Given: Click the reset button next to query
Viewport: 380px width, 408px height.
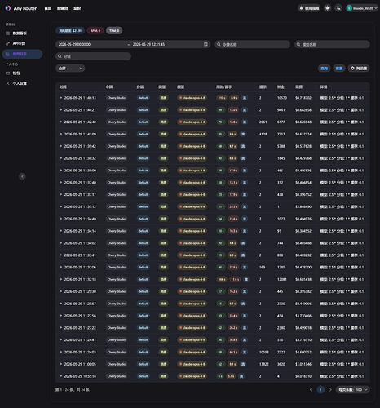Looking at the screenshot, I should 339,69.
